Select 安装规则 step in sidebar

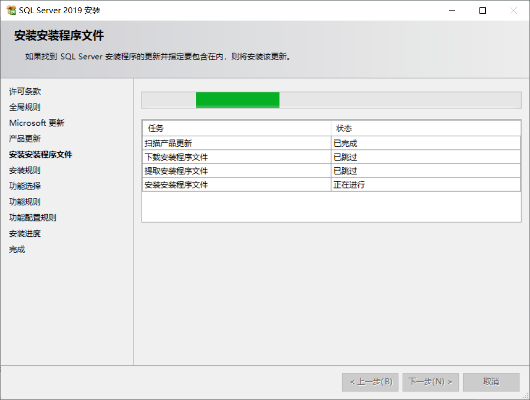pyautogui.click(x=25, y=171)
